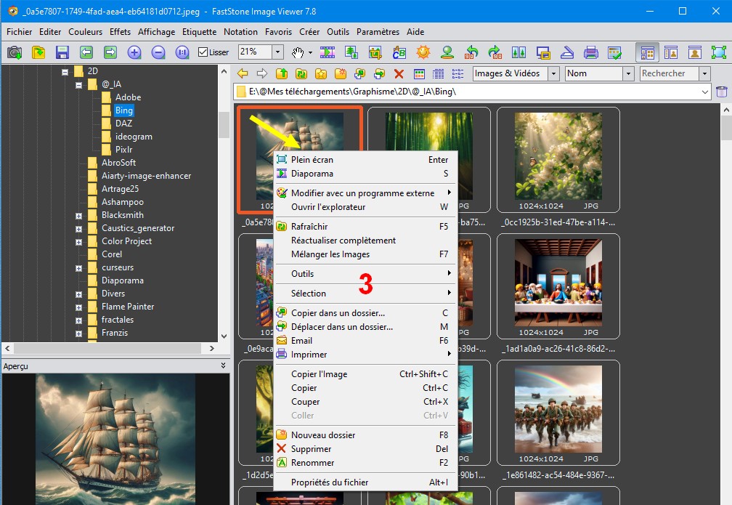
Task: Toggle the Lisser checkbox
Action: 203,52
